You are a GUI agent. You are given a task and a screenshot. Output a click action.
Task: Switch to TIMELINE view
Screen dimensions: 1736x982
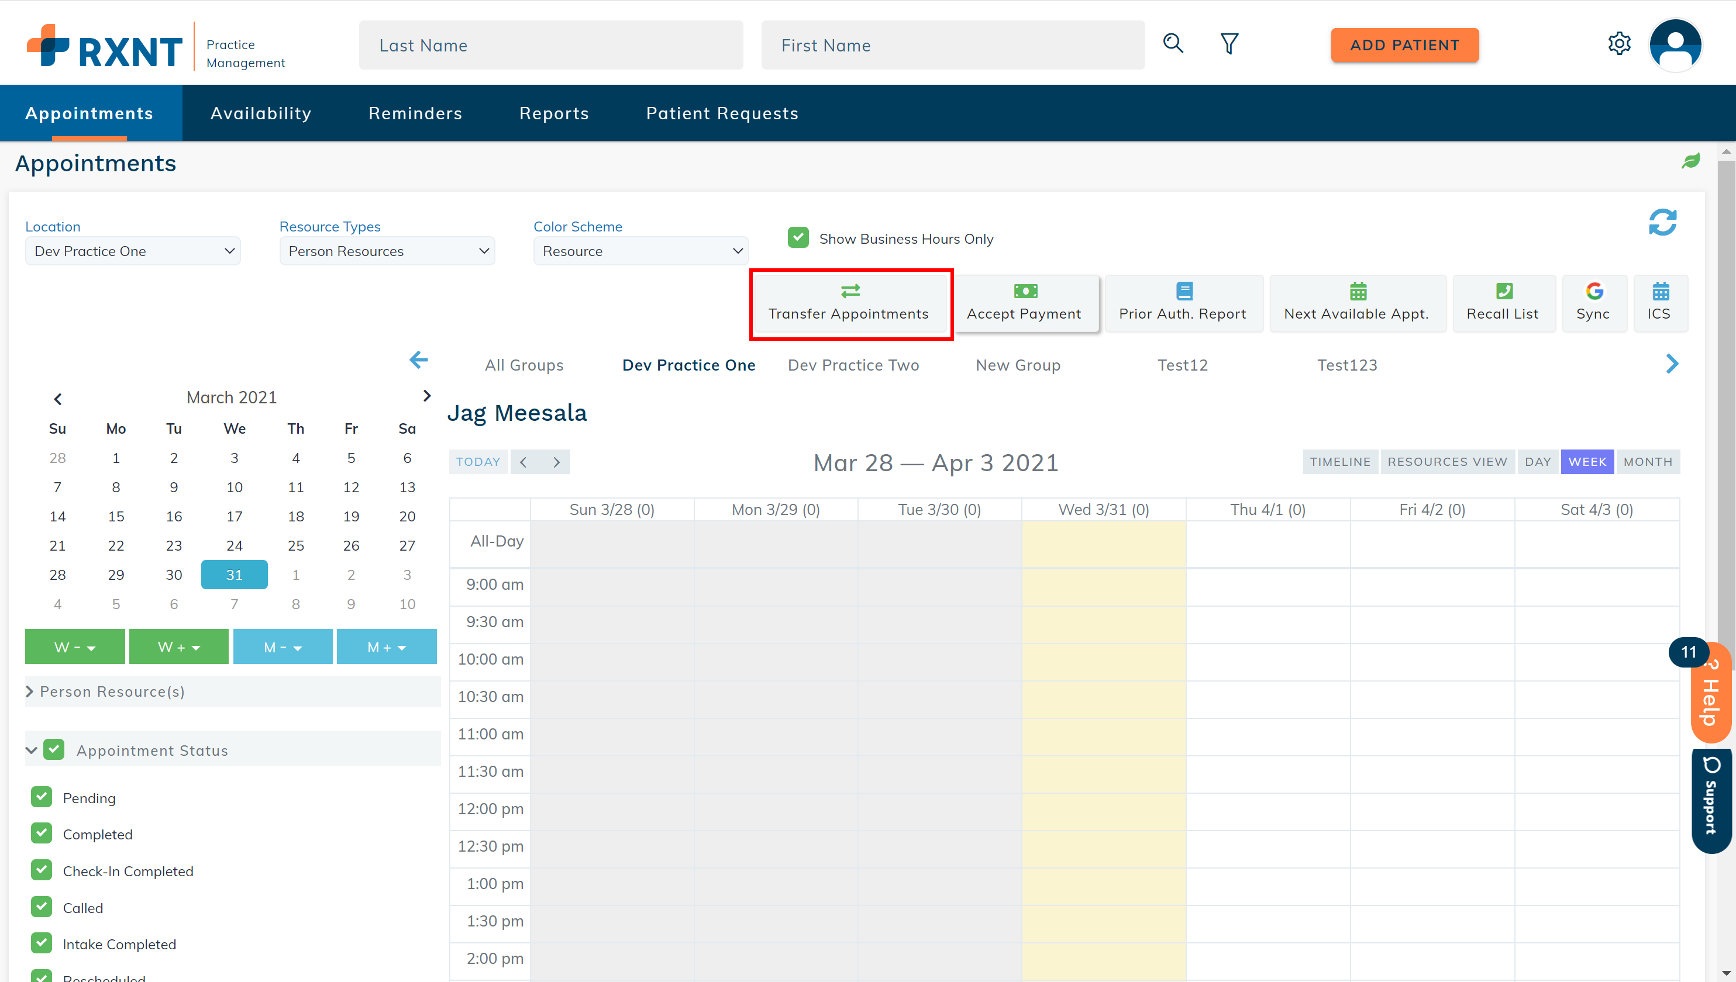1340,462
